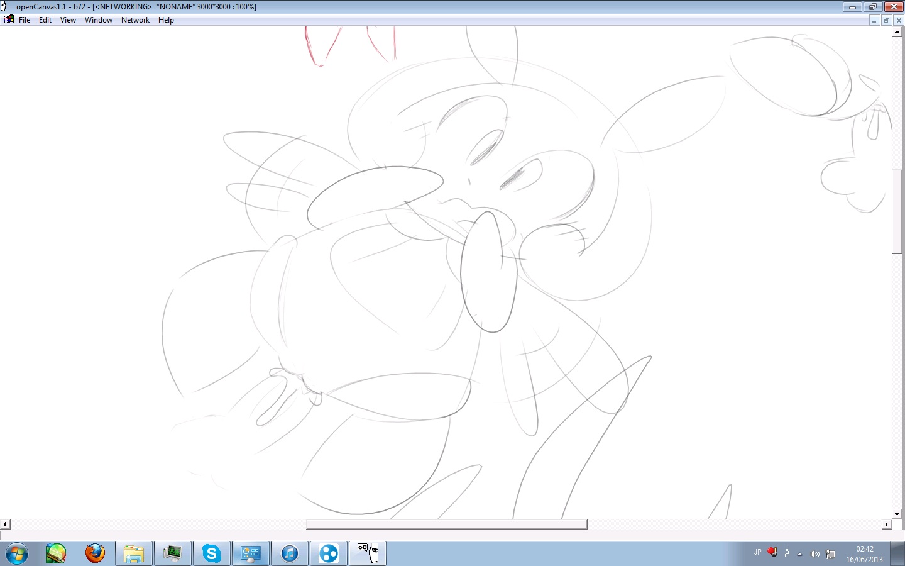
Task: Open the Edit menu
Action: coord(45,20)
